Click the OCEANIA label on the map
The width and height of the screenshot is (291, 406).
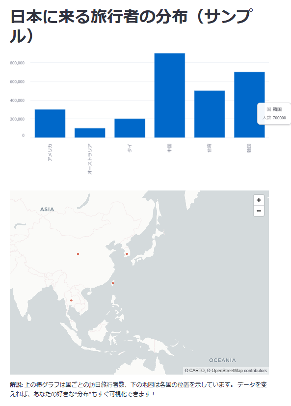click(x=222, y=360)
